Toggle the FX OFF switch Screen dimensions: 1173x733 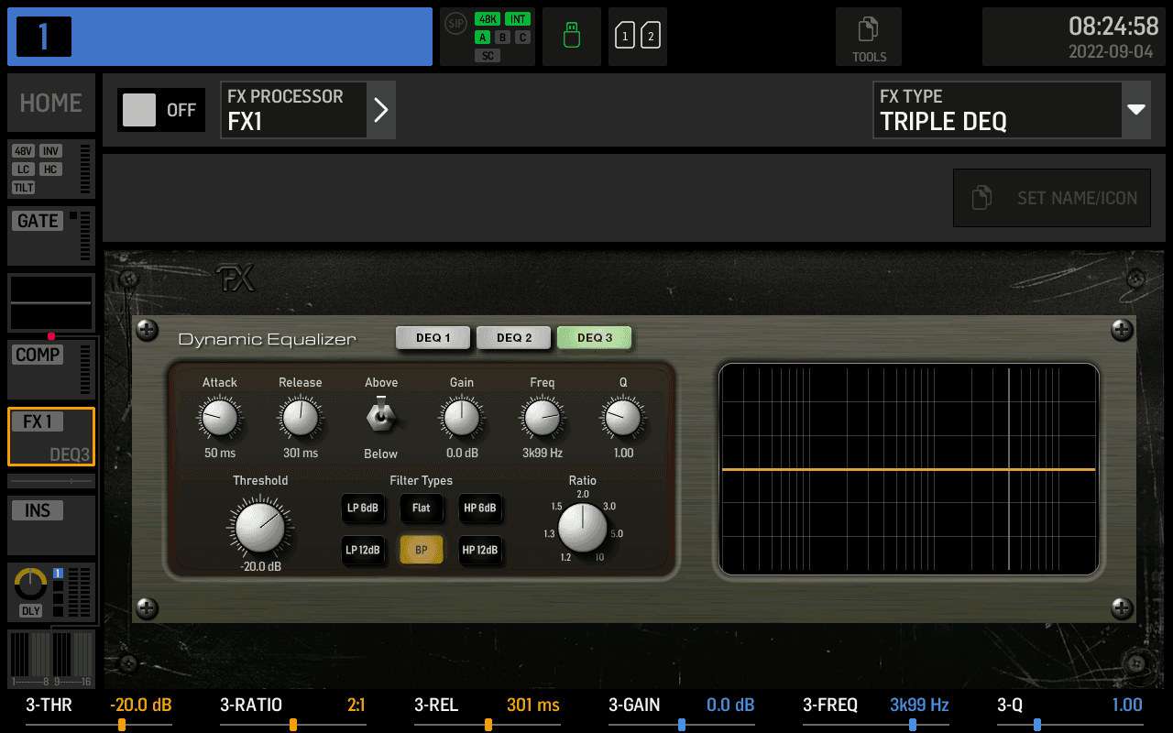(161, 110)
